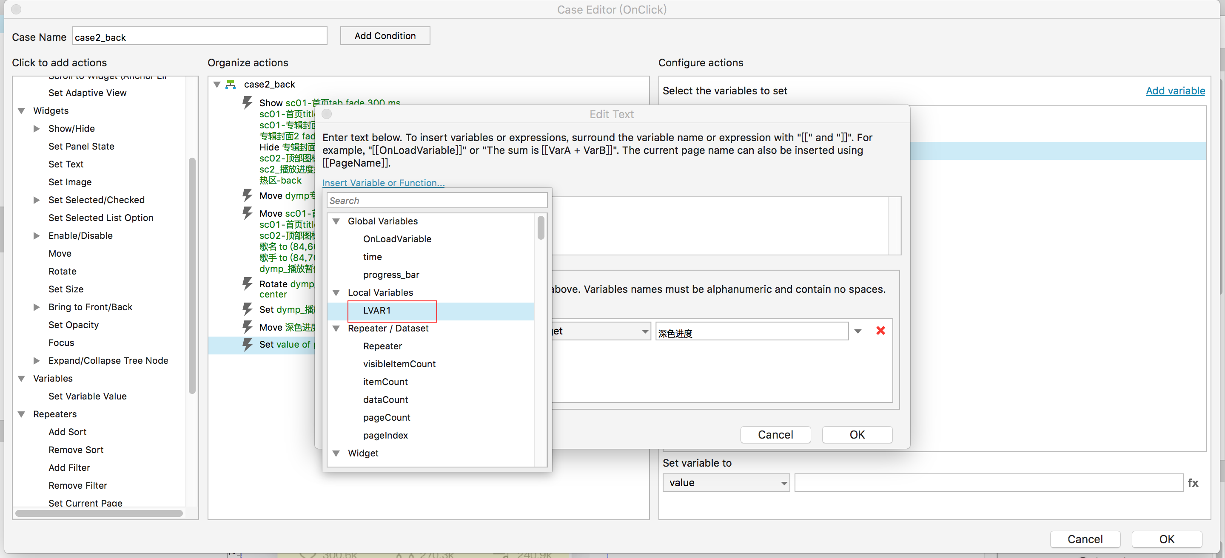Click lightning icon of Set value action

(247, 344)
